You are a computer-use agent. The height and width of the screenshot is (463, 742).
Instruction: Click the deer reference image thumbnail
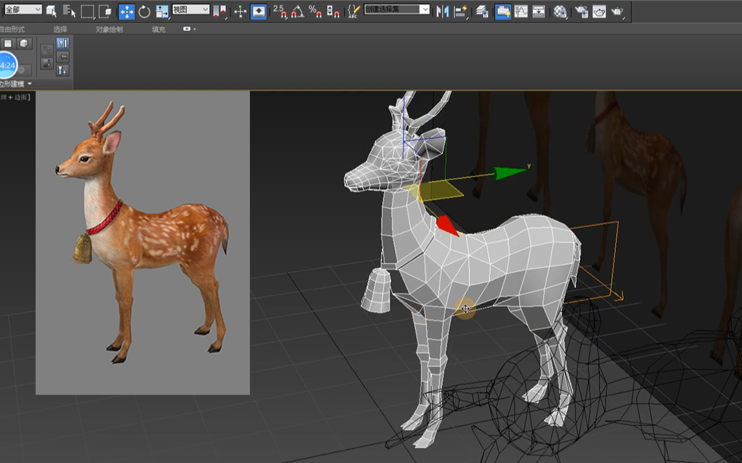(x=142, y=243)
